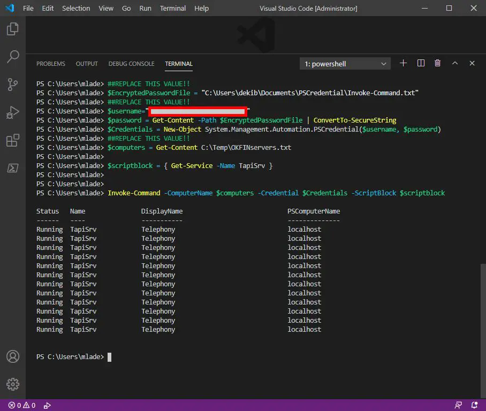The width and height of the screenshot is (486, 411).
Task: Close the terminal panel
Action: click(472, 63)
